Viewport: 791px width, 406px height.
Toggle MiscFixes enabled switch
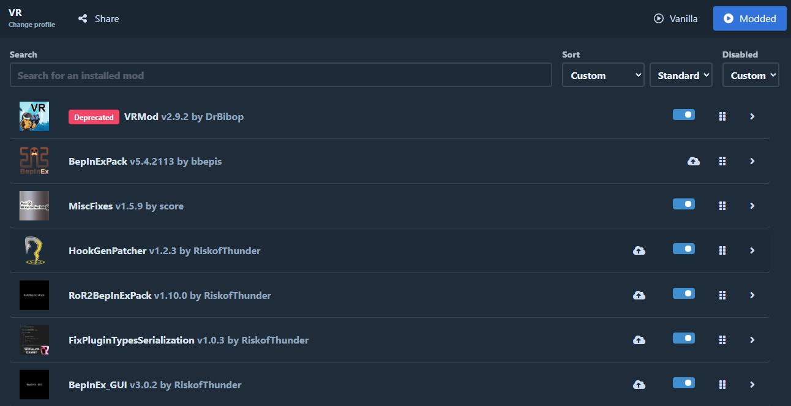[x=684, y=204]
